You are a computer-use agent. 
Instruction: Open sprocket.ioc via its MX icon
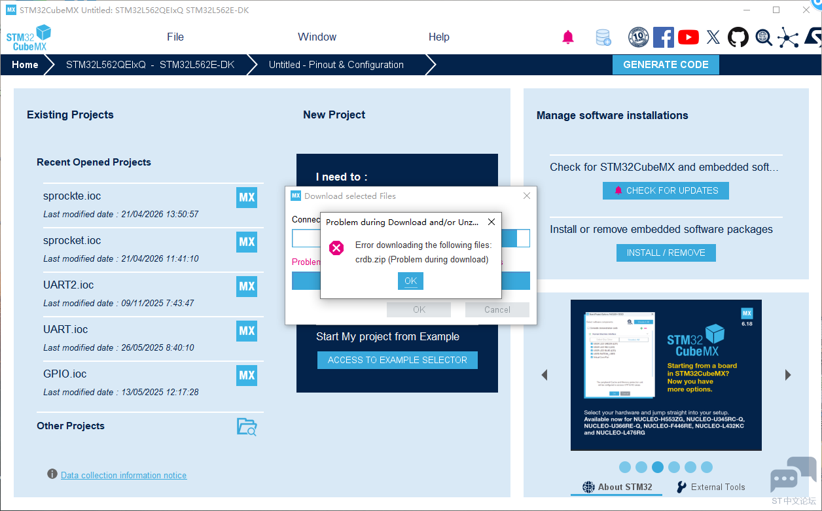247,242
